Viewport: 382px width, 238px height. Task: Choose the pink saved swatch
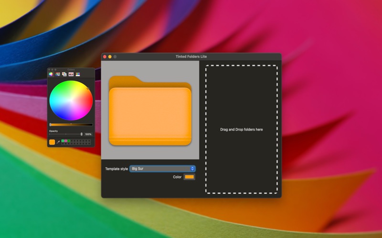[x=66, y=141]
